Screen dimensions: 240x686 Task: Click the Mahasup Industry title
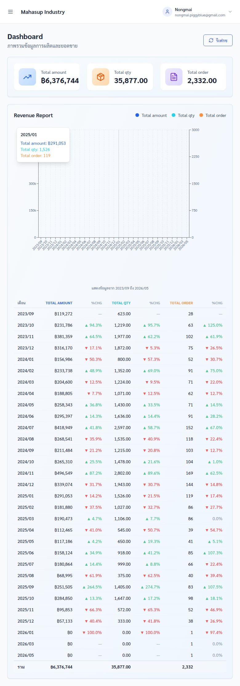[43, 12]
